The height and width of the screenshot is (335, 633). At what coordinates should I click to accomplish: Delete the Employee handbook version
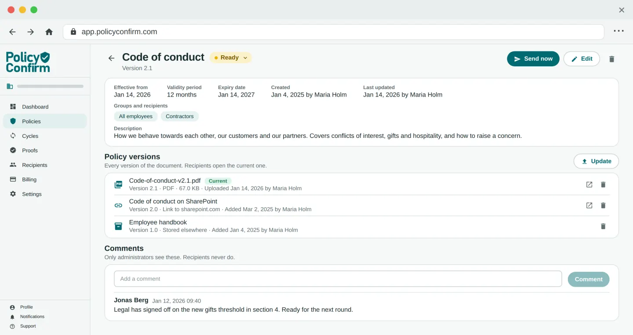603,226
